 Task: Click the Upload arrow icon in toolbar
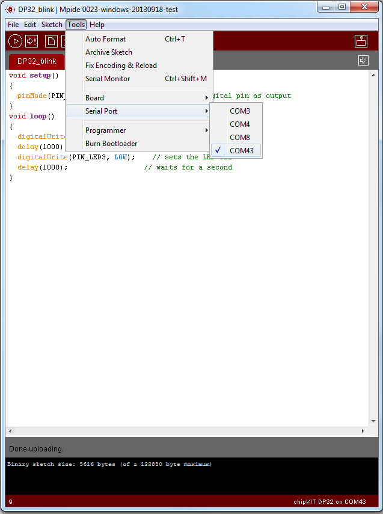pyautogui.click(x=31, y=41)
